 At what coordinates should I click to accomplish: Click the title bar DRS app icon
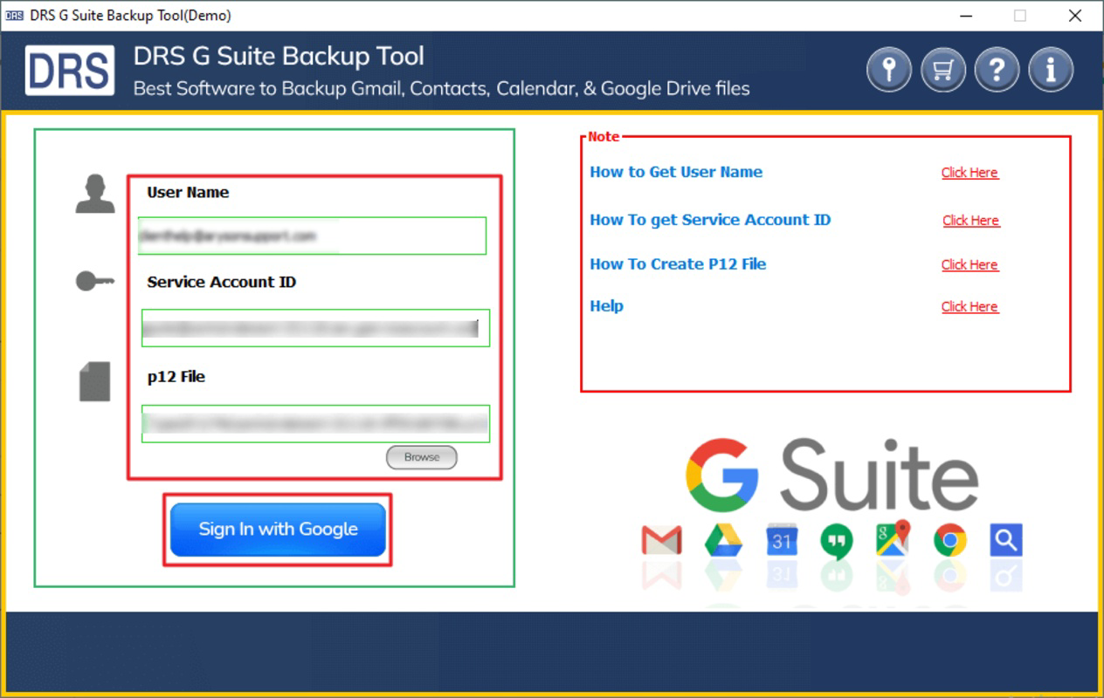click(14, 16)
